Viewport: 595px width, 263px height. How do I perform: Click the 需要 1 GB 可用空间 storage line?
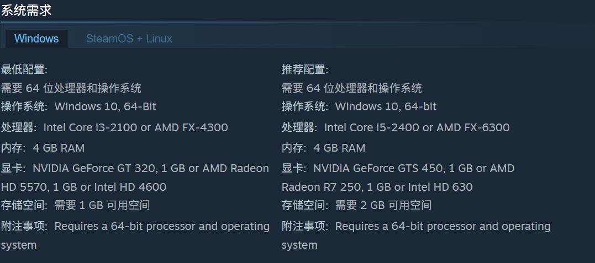pos(76,205)
